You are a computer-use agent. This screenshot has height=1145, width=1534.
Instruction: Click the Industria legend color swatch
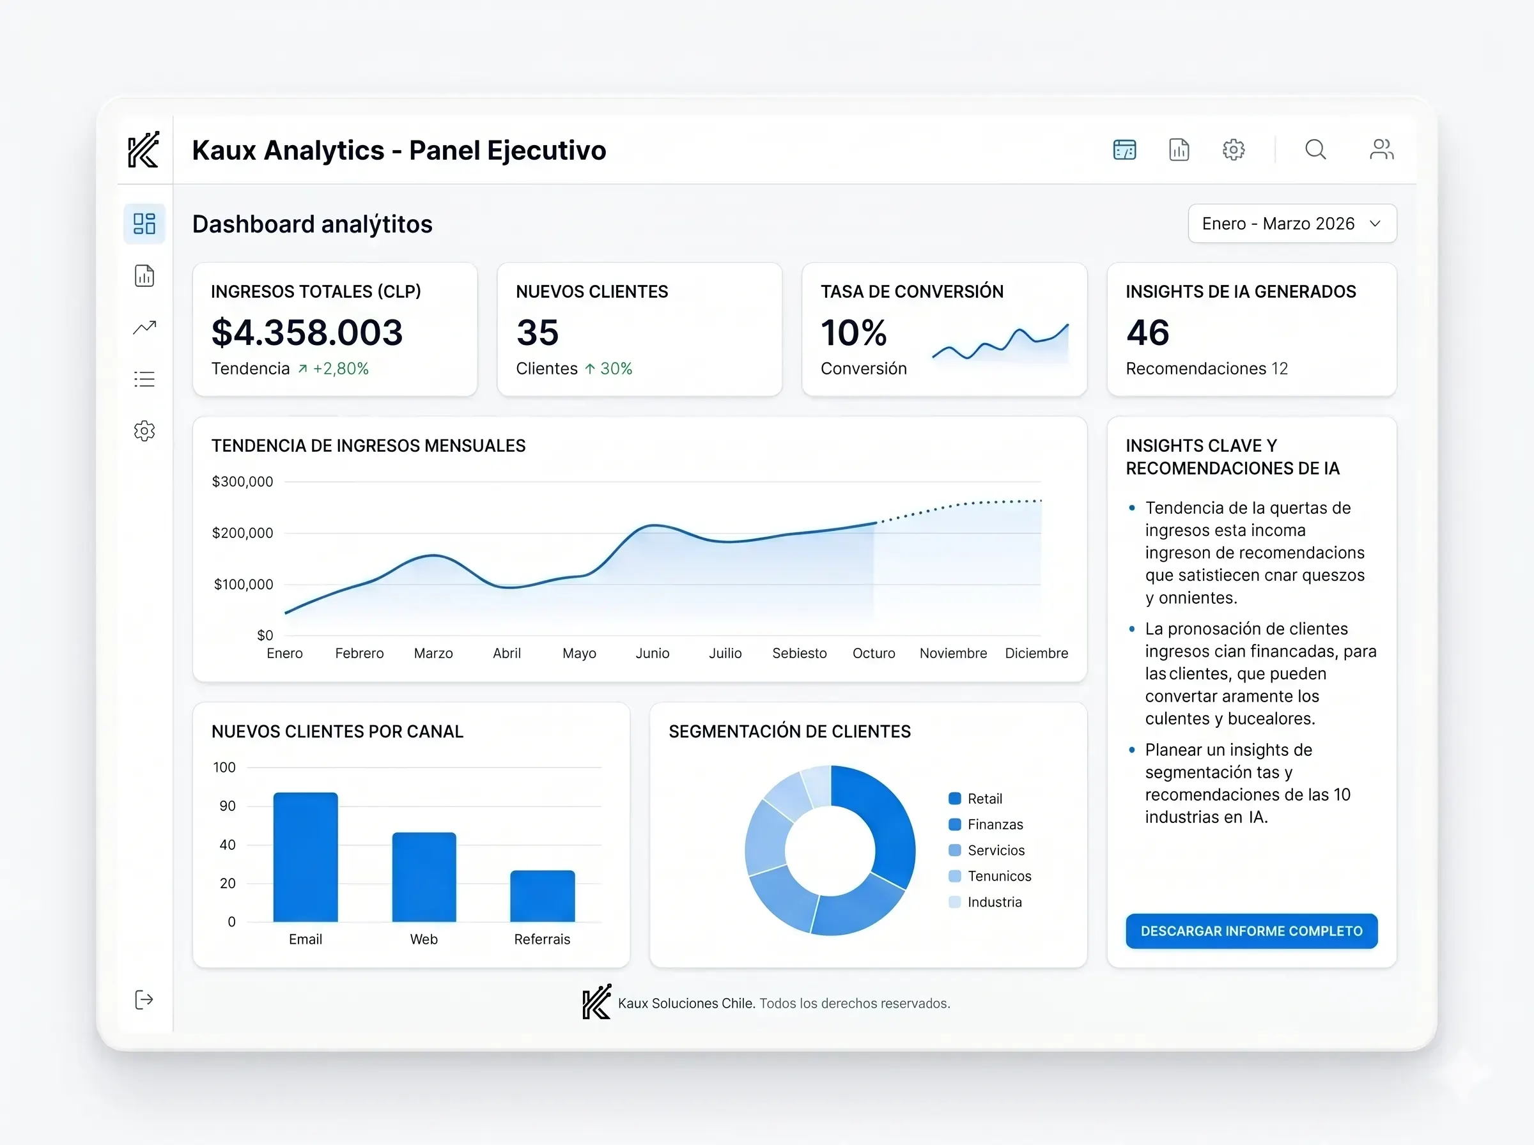[954, 902]
